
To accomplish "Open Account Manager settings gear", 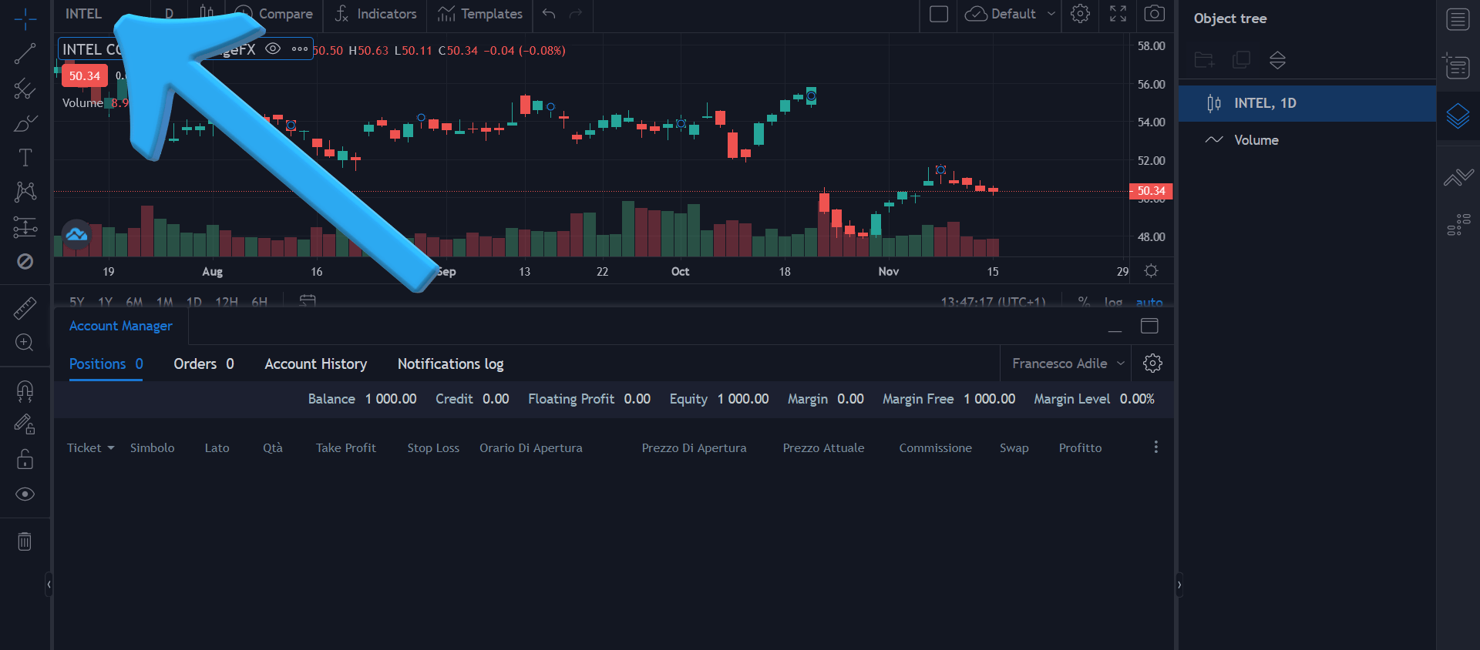I will 1152,364.
